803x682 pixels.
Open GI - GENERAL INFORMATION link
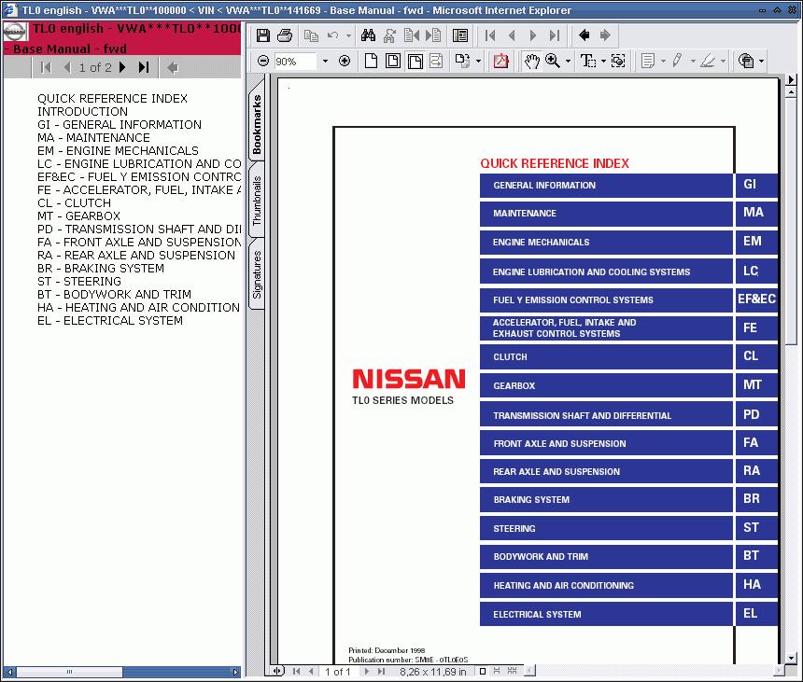(x=120, y=124)
